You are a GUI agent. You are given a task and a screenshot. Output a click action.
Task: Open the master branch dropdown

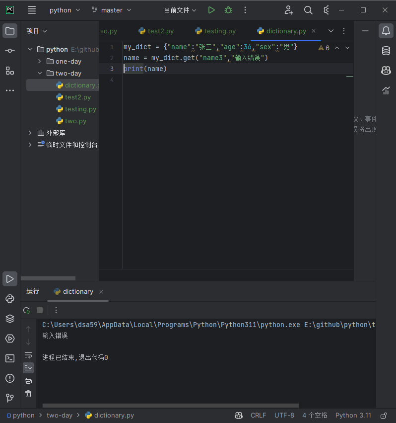pos(111,10)
